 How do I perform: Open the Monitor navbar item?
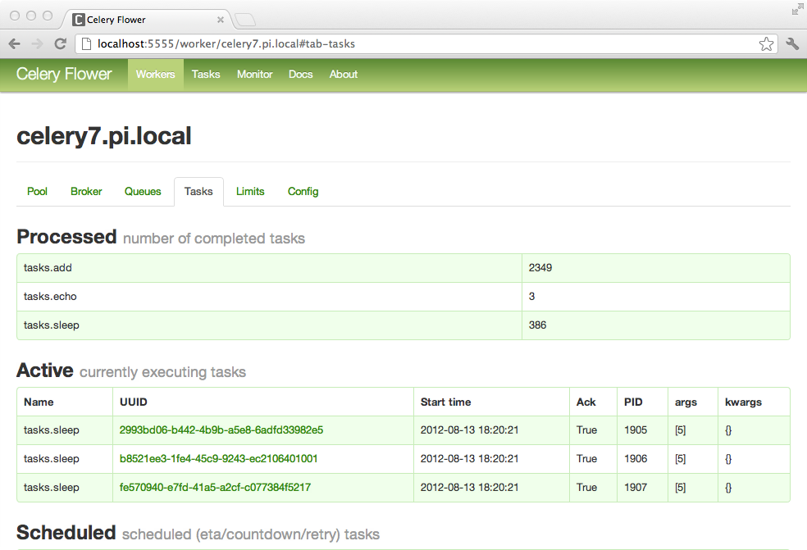[255, 74]
